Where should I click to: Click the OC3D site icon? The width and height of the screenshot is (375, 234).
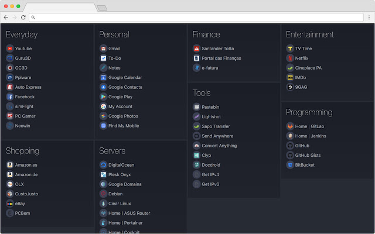tap(10, 68)
